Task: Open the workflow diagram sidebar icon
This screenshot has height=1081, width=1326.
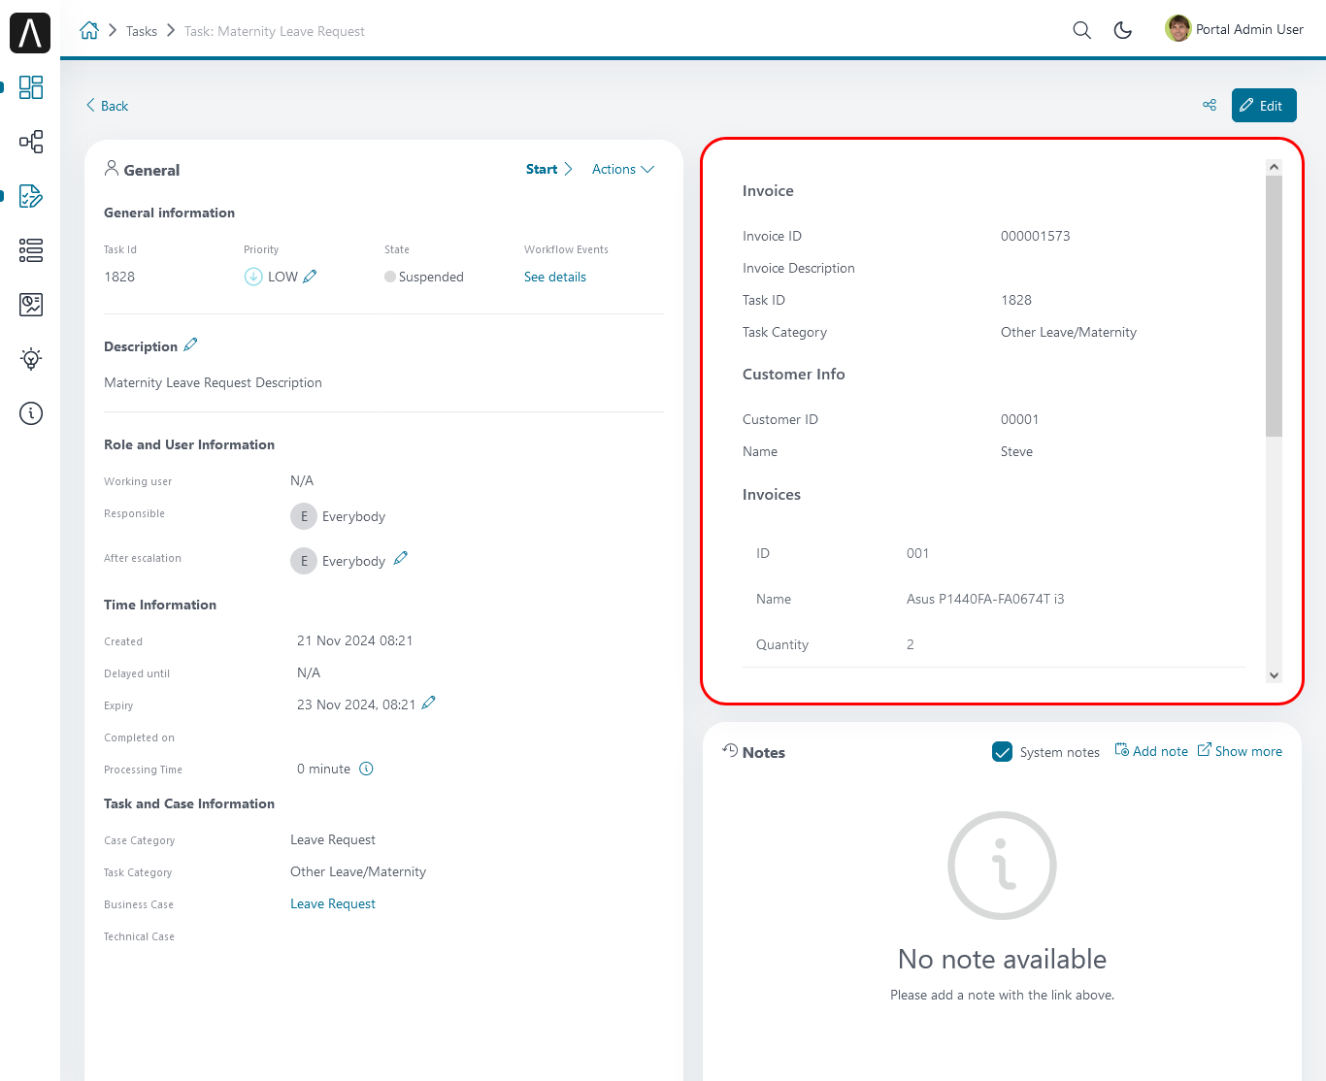Action: tap(31, 142)
